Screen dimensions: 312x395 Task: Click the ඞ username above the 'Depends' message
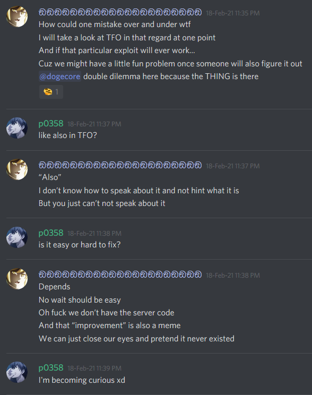(120, 274)
